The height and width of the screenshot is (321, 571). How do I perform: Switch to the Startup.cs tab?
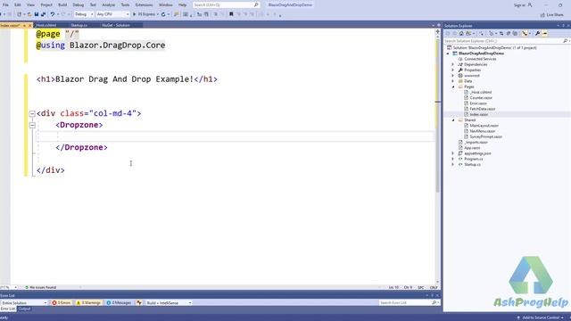(79, 25)
